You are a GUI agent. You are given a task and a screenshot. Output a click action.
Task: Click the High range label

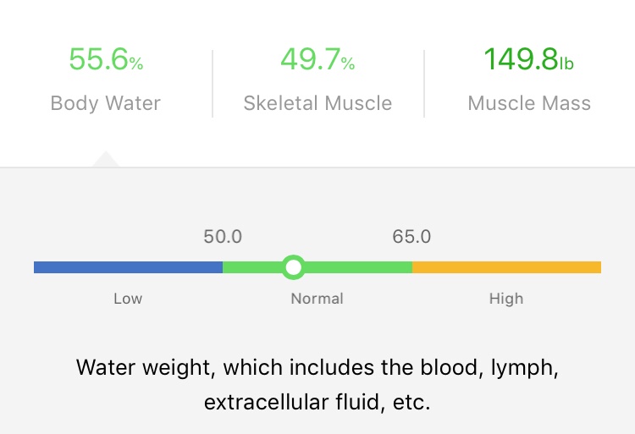tap(506, 299)
